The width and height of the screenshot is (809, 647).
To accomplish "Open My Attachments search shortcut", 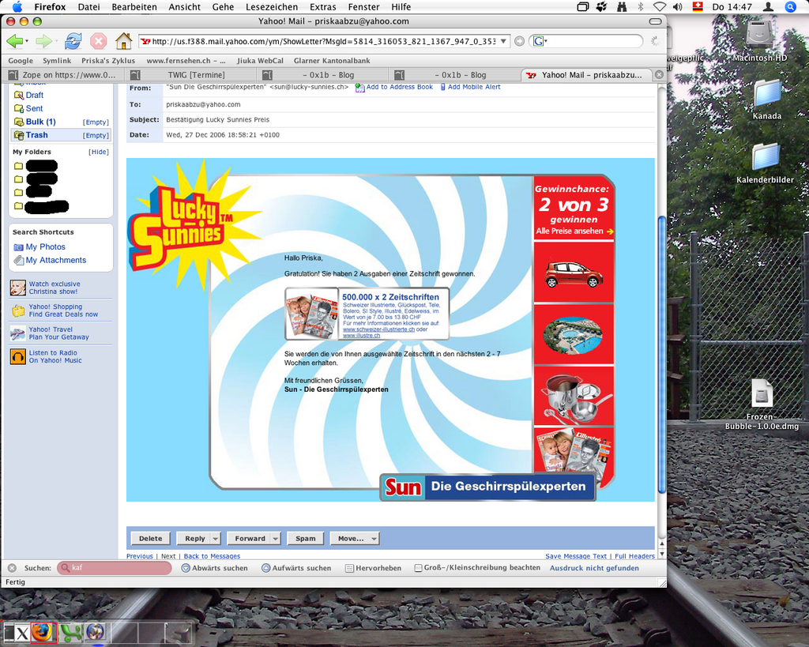I will [x=56, y=260].
